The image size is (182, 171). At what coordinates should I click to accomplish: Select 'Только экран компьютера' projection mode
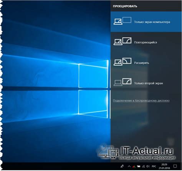tap(146, 22)
